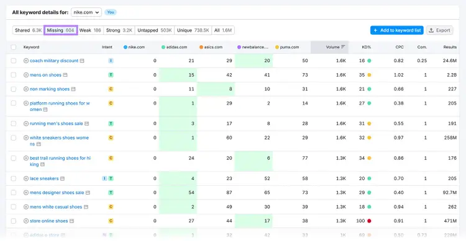Viewport: 466px width, 241px height.
Task: Check the 'coach military discount' row checkbox
Action: (14, 61)
